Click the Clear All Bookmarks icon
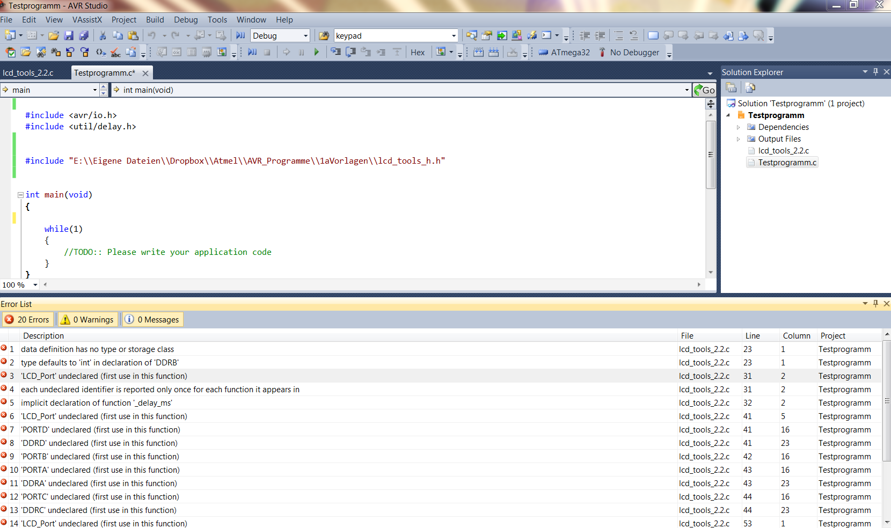This screenshot has height=528, width=891. (x=758, y=35)
